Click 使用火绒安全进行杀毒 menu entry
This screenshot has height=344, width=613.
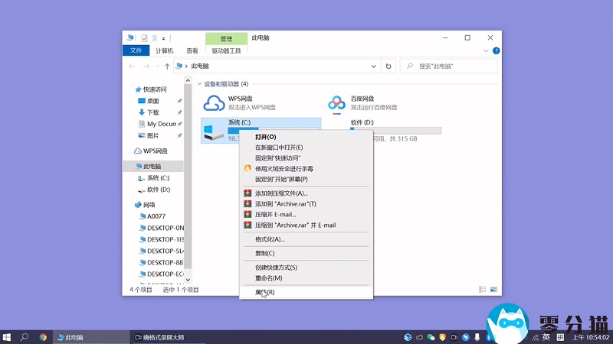point(284,168)
